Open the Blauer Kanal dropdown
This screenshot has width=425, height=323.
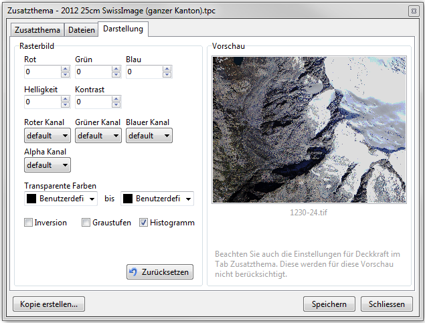pyautogui.click(x=149, y=135)
